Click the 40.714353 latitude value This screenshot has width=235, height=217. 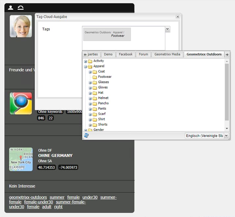point(46,167)
